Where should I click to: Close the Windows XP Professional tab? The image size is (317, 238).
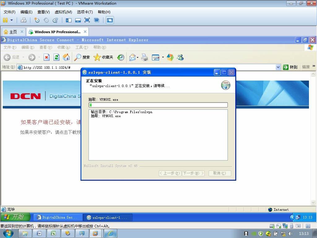85,32
